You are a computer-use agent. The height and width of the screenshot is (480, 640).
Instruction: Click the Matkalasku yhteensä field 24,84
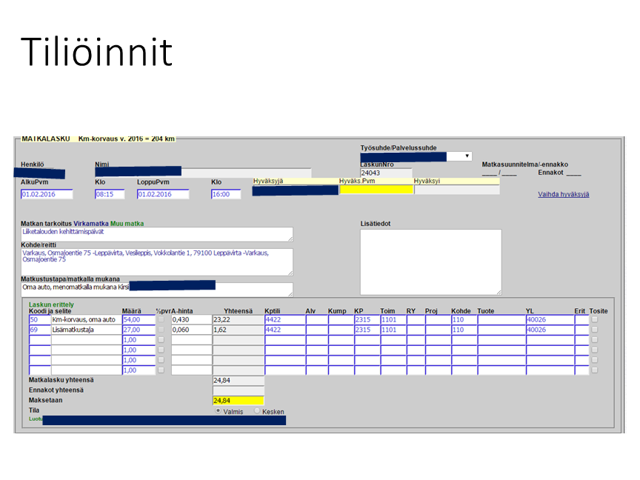pos(238,381)
